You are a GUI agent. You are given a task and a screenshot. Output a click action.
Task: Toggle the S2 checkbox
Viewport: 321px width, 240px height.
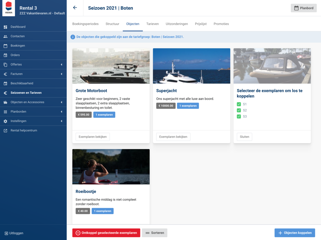[x=239, y=110]
